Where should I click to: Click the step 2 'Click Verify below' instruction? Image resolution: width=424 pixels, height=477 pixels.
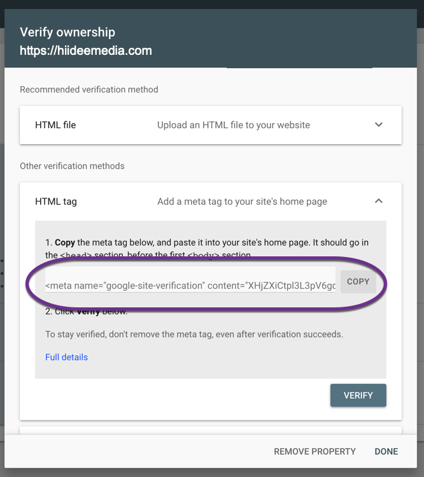tap(86, 311)
